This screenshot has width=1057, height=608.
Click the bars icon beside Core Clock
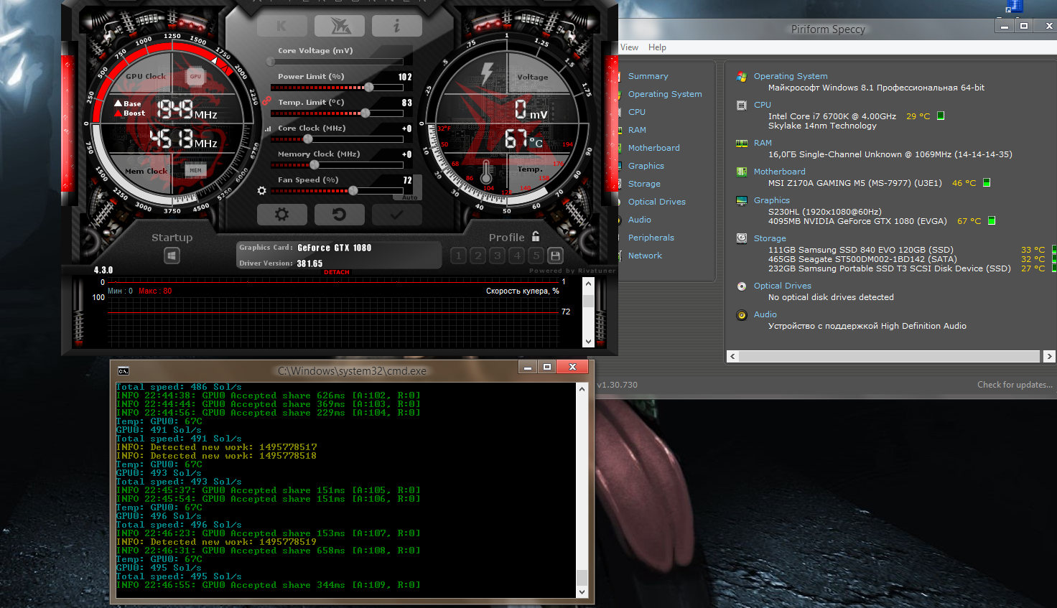(x=268, y=129)
